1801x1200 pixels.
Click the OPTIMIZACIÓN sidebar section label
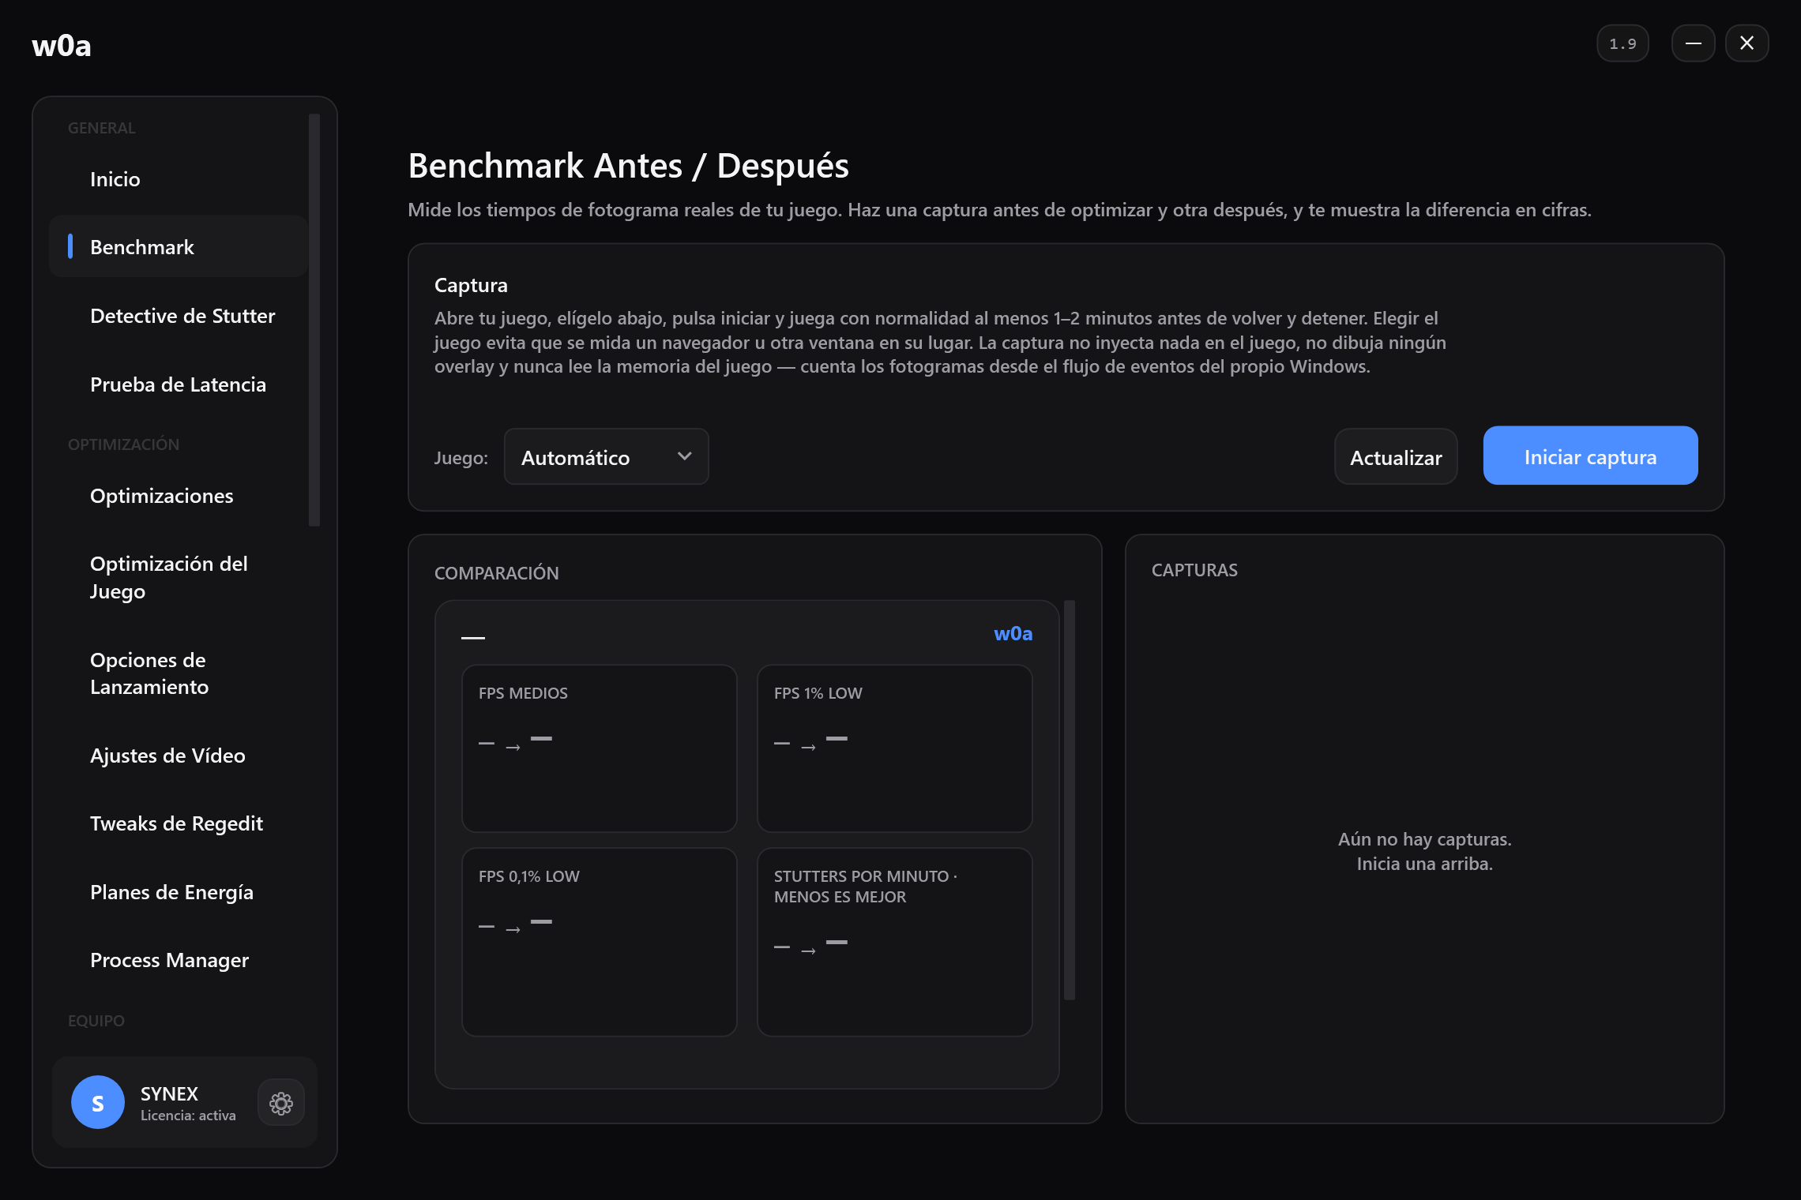click(x=124, y=444)
